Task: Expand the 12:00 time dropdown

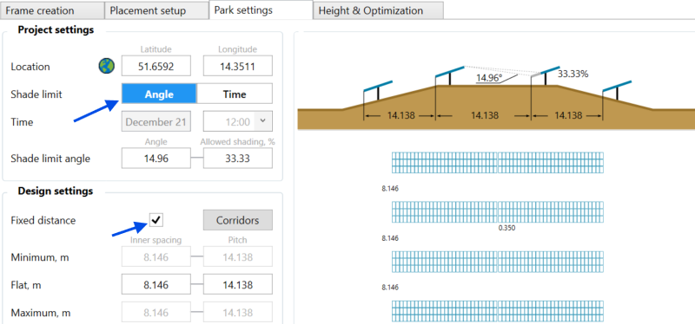Action: (x=238, y=121)
